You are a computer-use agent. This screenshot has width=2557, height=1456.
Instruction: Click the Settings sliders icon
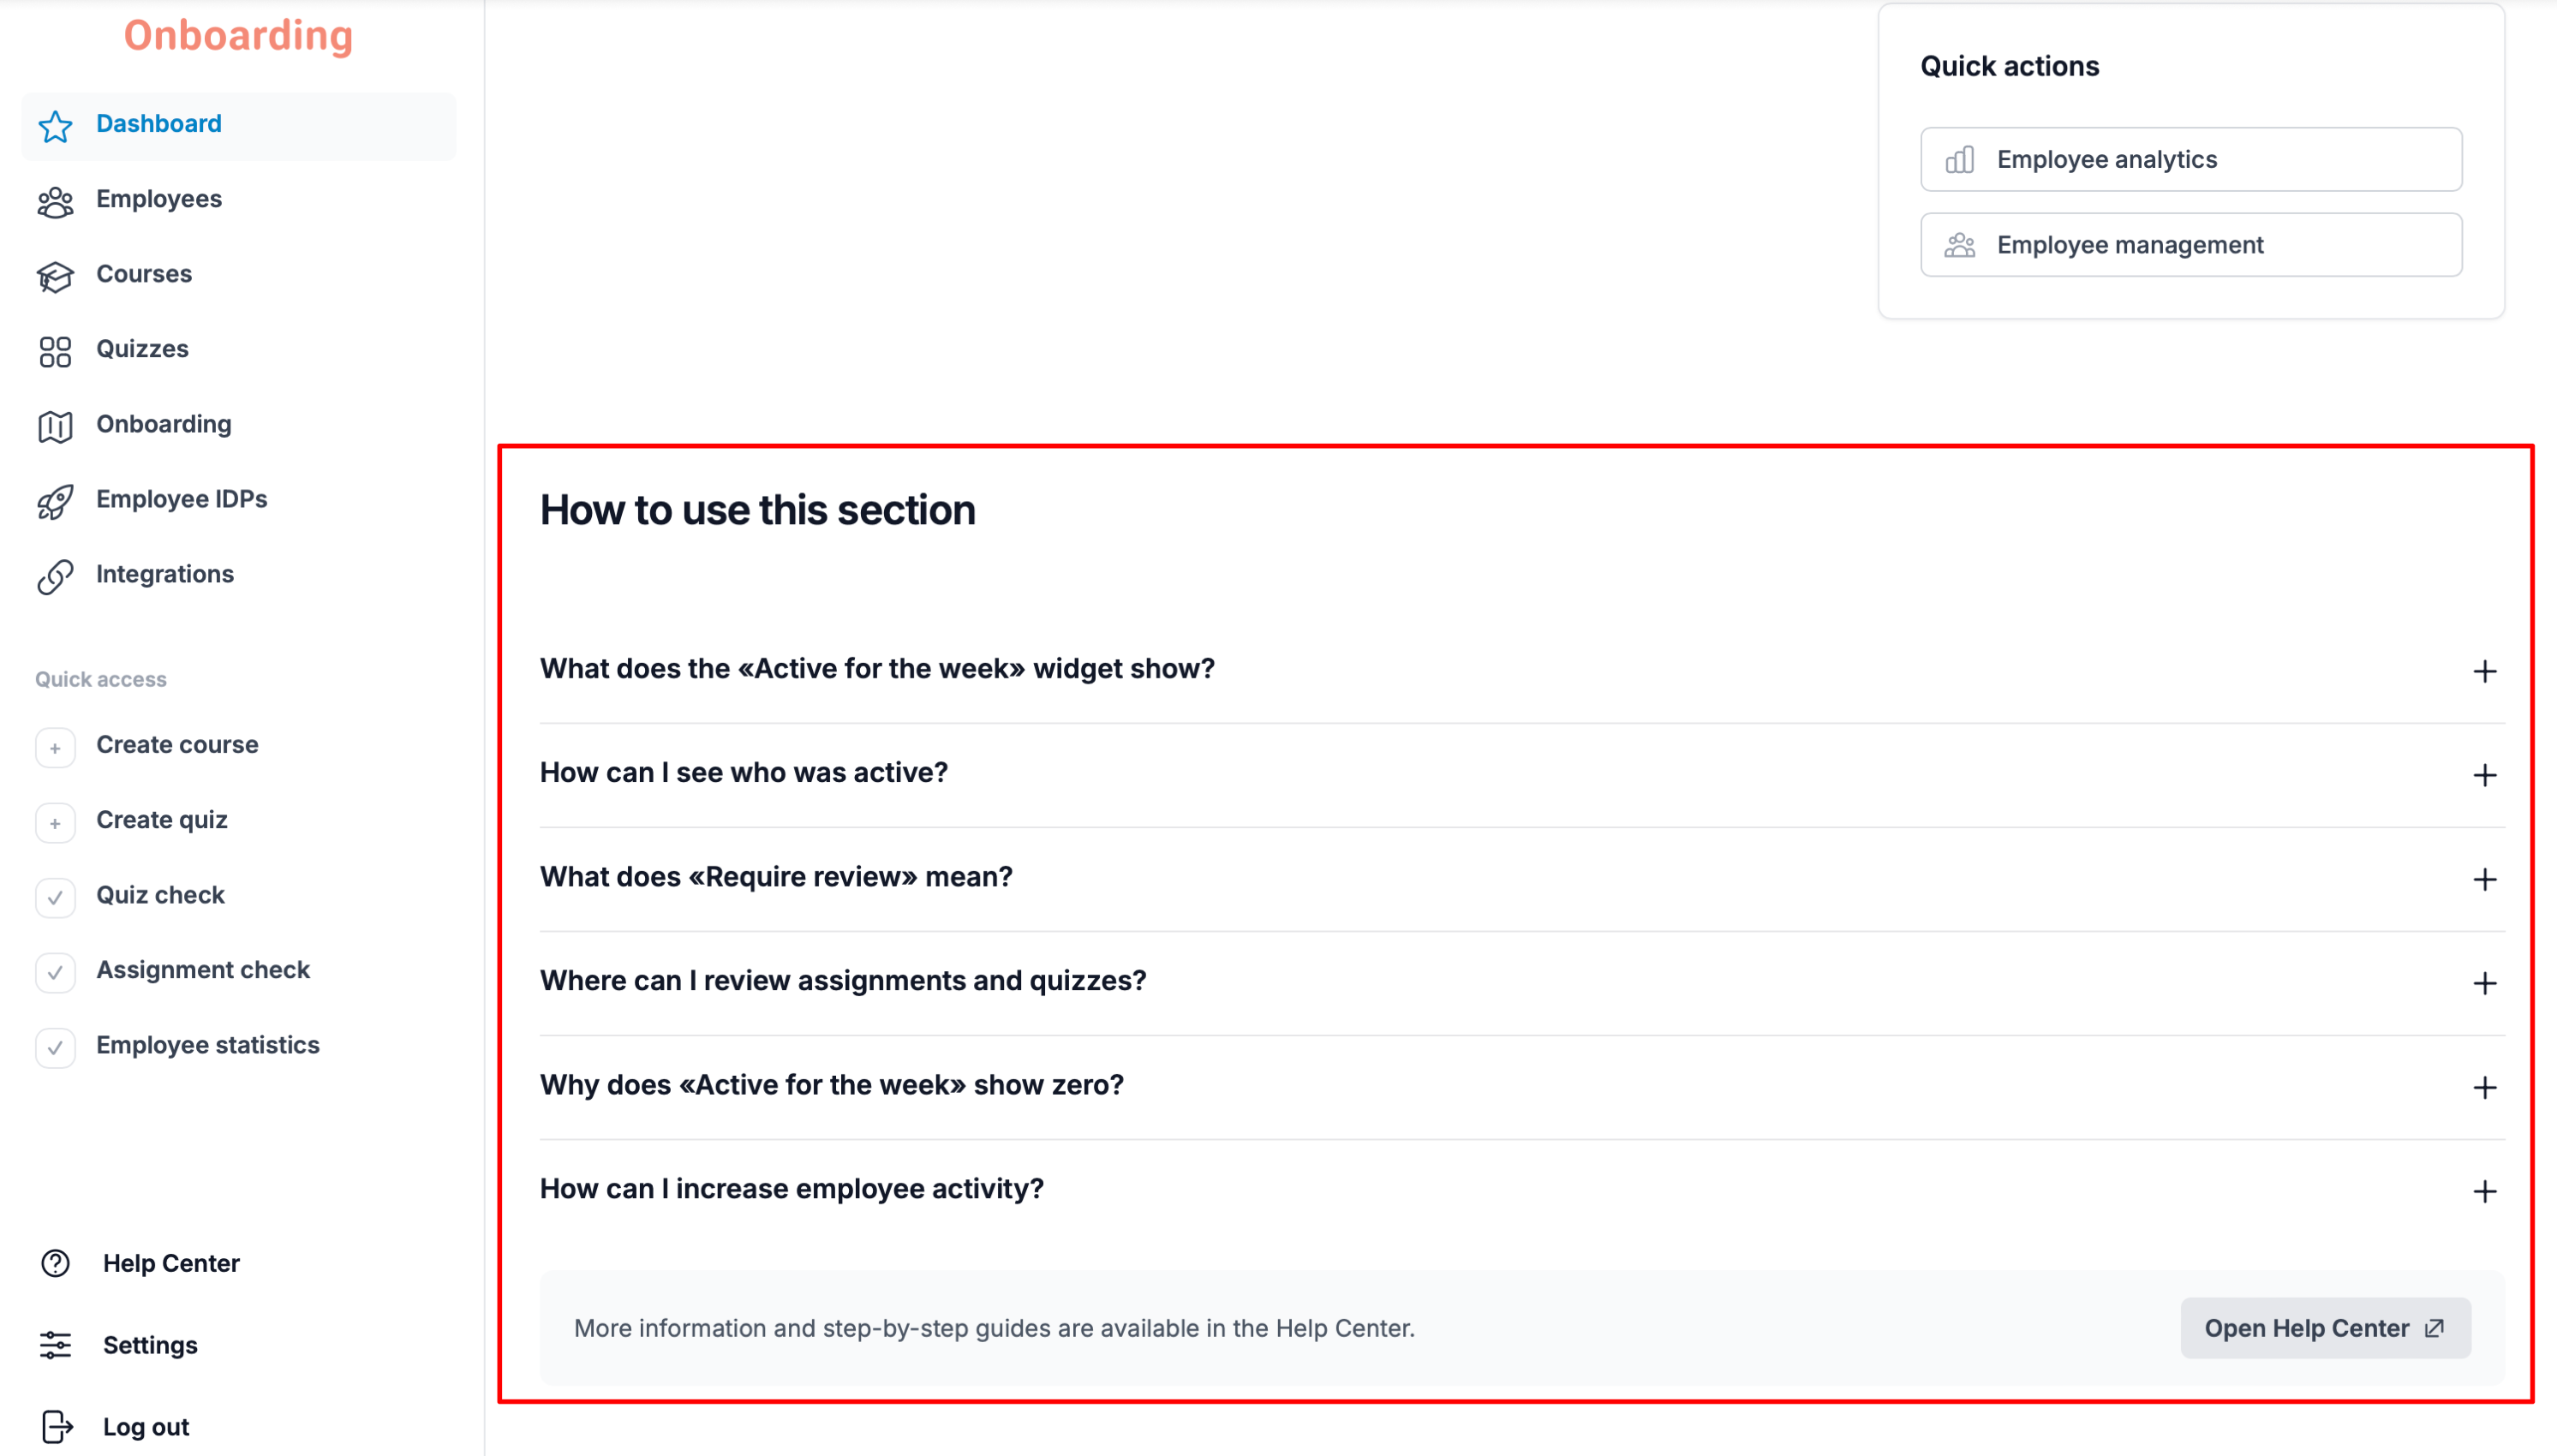point(56,1345)
